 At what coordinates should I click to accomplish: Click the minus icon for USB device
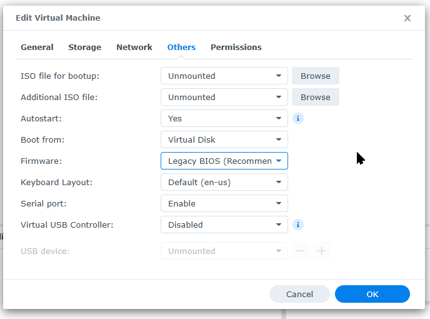pyautogui.click(x=301, y=251)
